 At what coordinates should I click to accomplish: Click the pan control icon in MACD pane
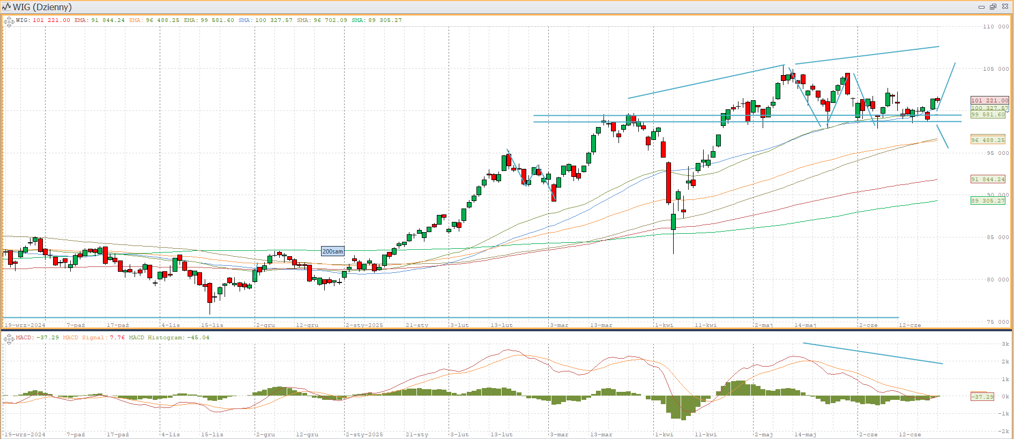(9, 339)
